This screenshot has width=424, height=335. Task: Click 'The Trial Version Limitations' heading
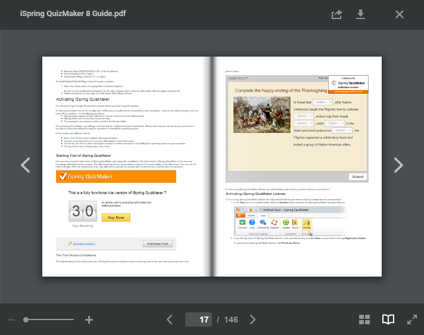point(76,255)
